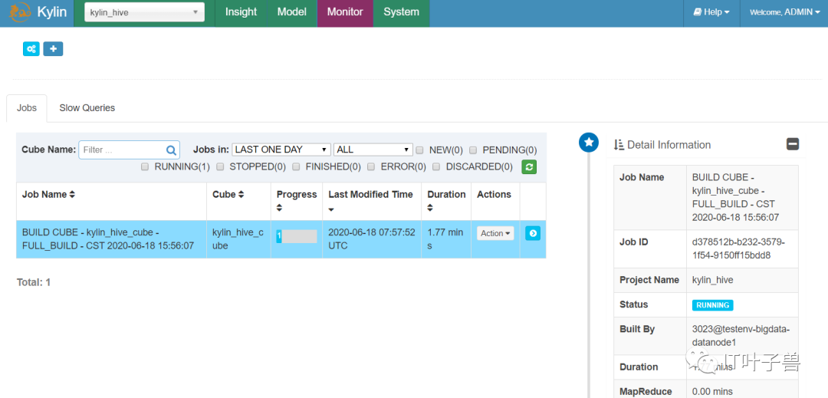The height and width of the screenshot is (398, 828).
Task: Go to the Model tab
Action: point(292,12)
